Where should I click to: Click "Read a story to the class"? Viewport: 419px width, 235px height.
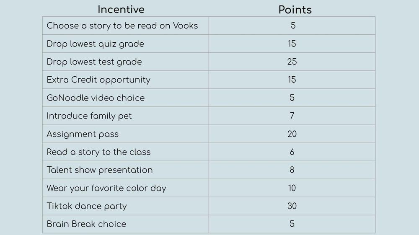(98, 152)
